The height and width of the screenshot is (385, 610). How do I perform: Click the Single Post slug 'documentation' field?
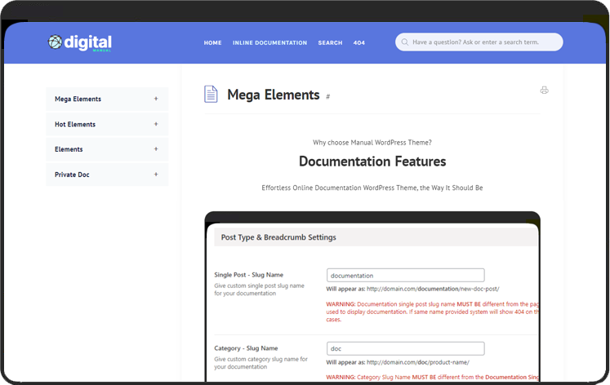coord(405,276)
